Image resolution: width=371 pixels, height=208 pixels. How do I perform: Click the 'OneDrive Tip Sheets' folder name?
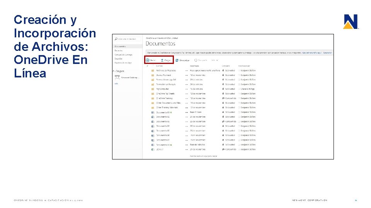[x=165, y=94]
